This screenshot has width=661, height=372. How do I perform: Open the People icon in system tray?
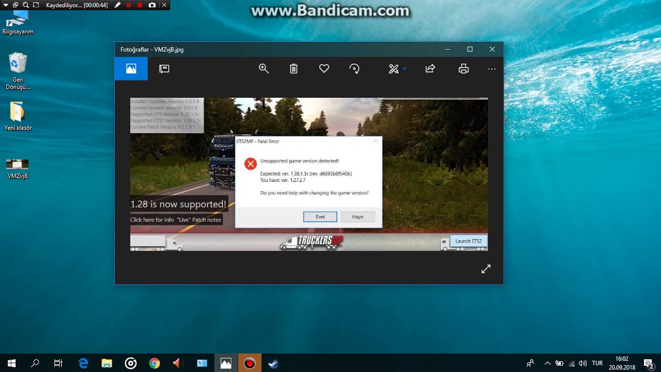point(530,363)
